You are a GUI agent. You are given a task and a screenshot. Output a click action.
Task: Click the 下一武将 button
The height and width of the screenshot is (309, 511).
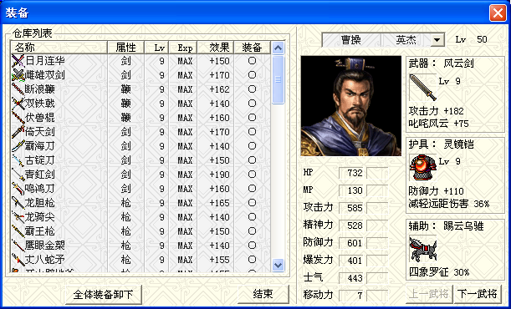478,294
